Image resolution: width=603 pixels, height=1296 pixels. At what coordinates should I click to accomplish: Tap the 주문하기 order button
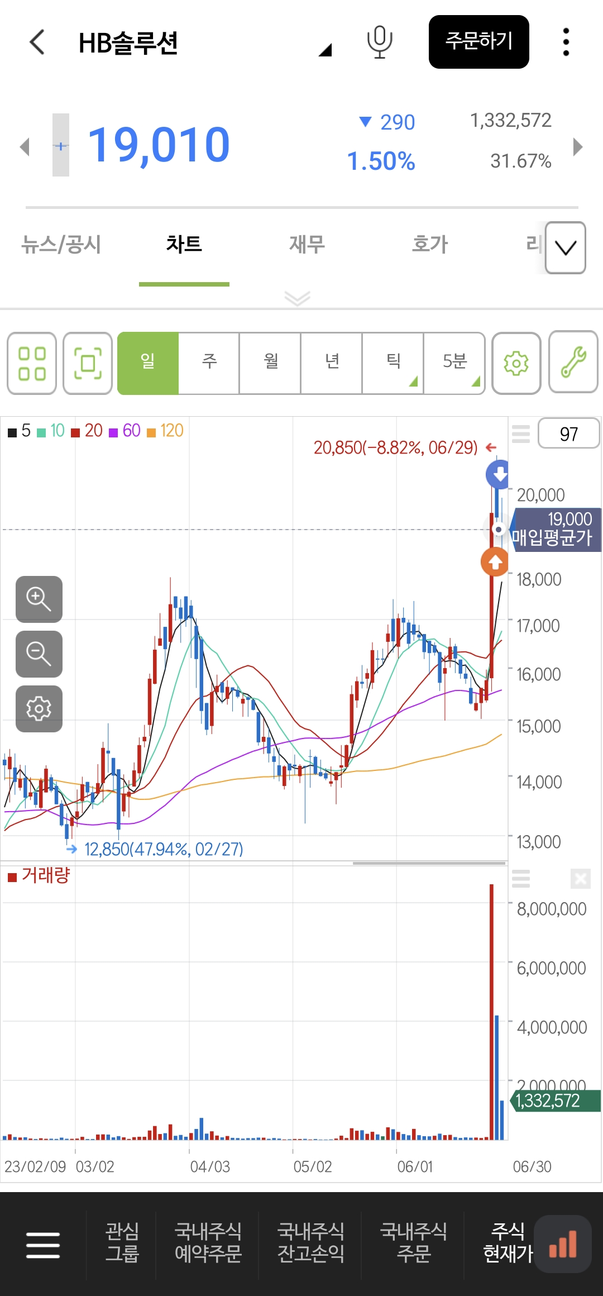pos(479,42)
